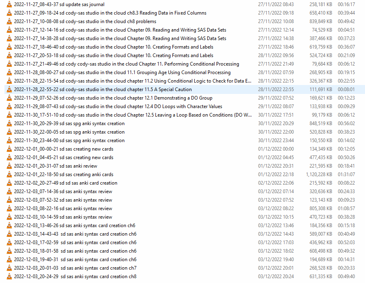
Task: Click size value 631,335 KB
Action: tap(320, 277)
